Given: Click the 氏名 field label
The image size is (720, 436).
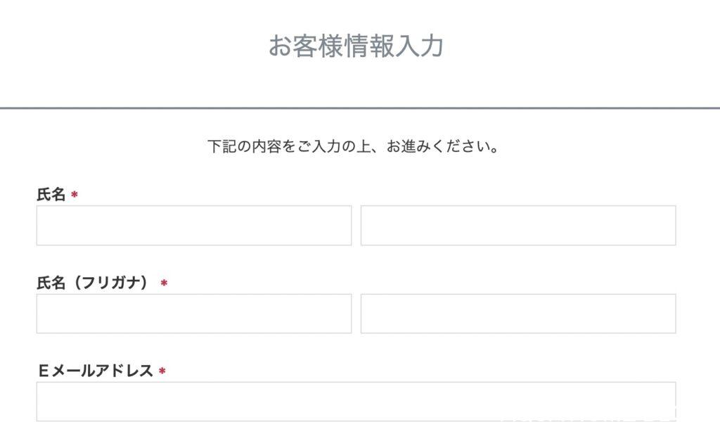Looking at the screenshot, I should [51, 195].
